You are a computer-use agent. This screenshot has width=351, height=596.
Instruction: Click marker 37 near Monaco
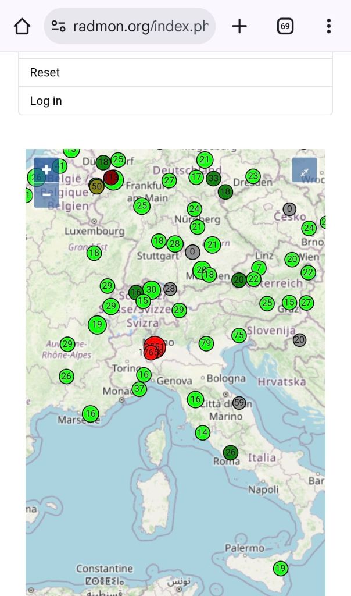139,389
